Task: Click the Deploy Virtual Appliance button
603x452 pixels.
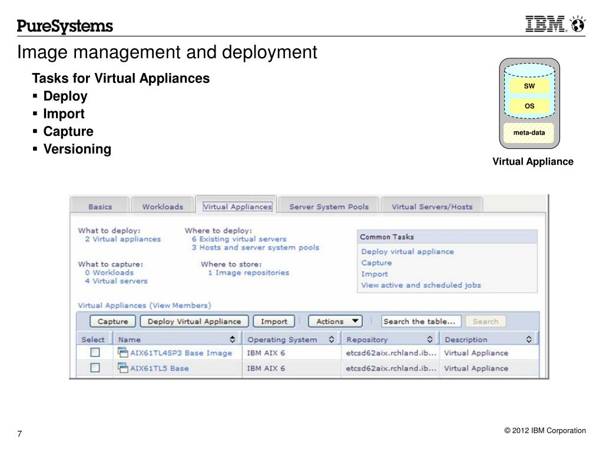Action: [194, 321]
